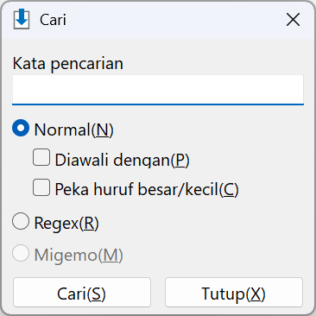The width and height of the screenshot is (316, 316).
Task: Select the Normal radio button
Action: 21,128
